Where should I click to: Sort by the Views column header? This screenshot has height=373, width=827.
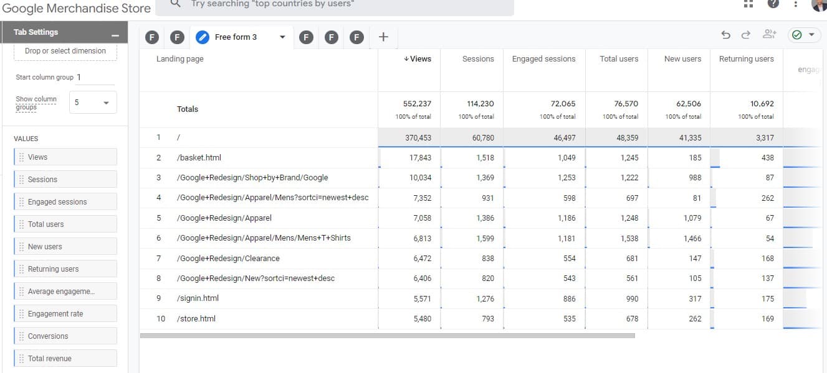click(418, 59)
